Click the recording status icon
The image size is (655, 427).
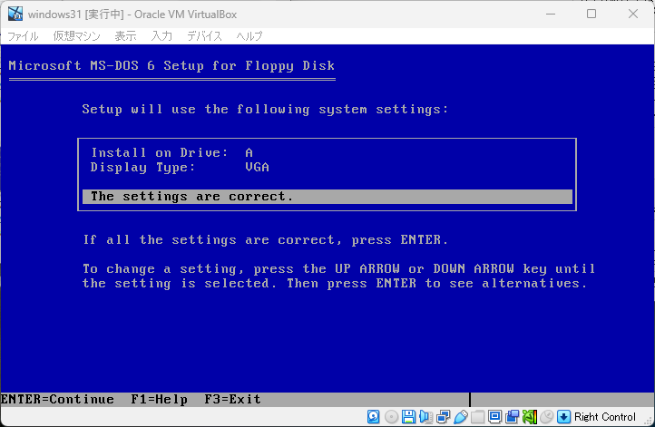coord(513,416)
